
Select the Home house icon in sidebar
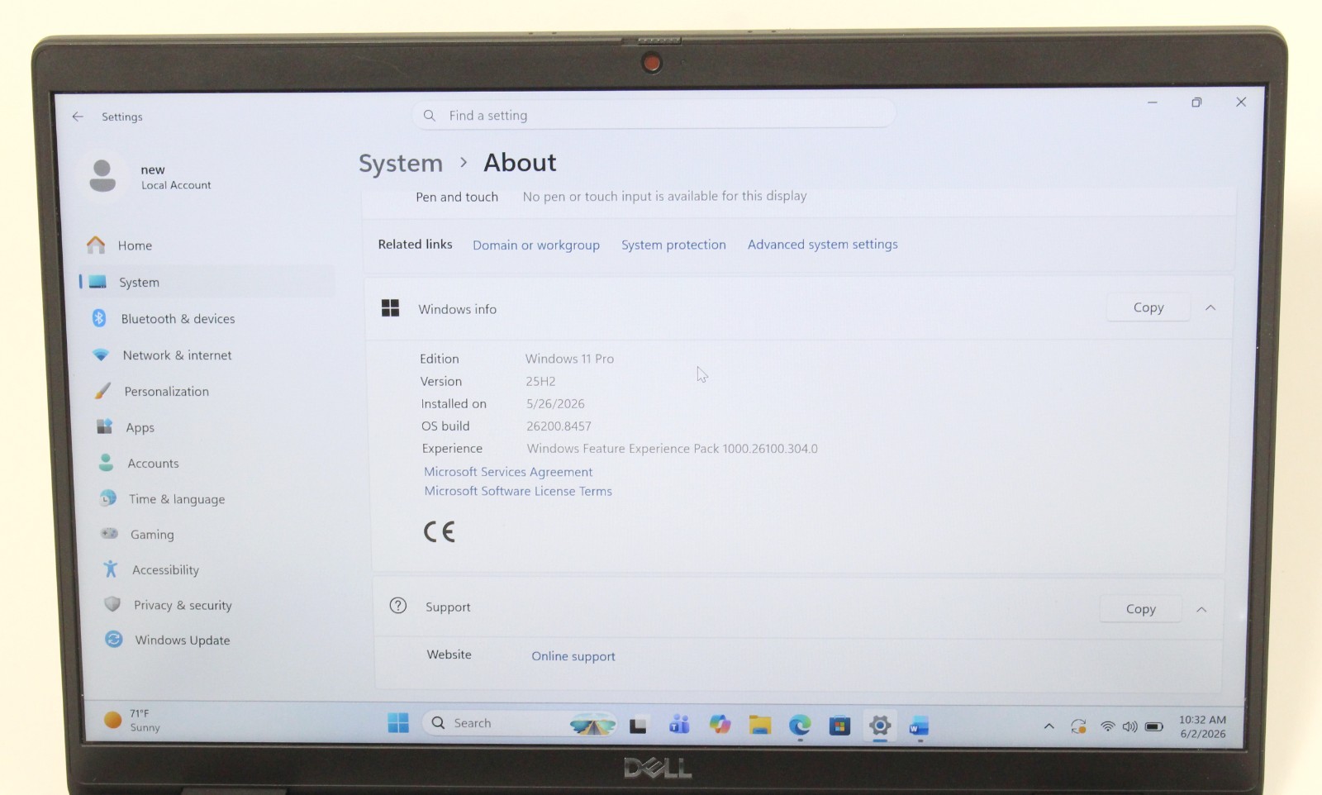97,245
